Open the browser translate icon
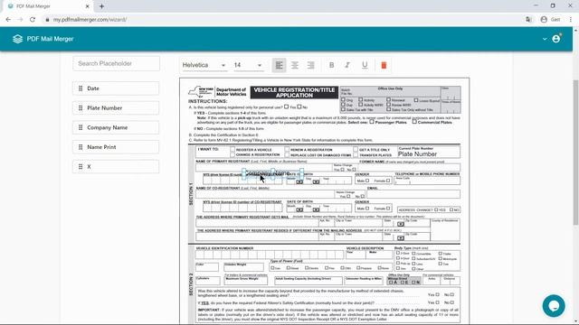Image resolution: width=579 pixels, height=325 pixels. [x=528, y=20]
